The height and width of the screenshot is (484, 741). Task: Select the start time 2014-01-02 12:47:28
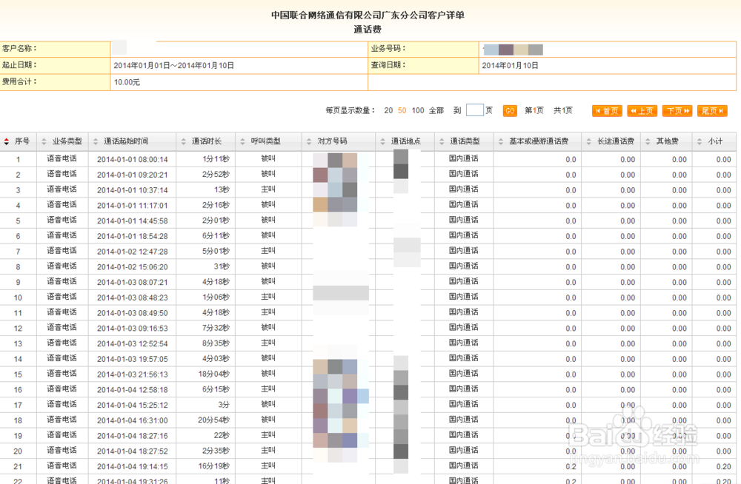tap(133, 252)
